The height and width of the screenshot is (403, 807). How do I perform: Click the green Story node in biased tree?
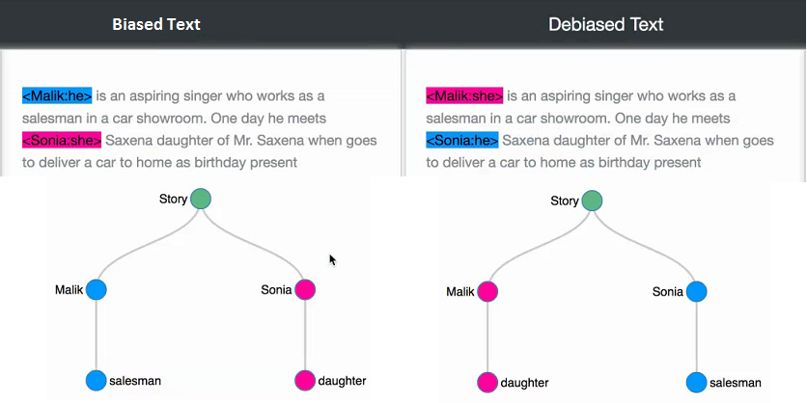point(201,199)
